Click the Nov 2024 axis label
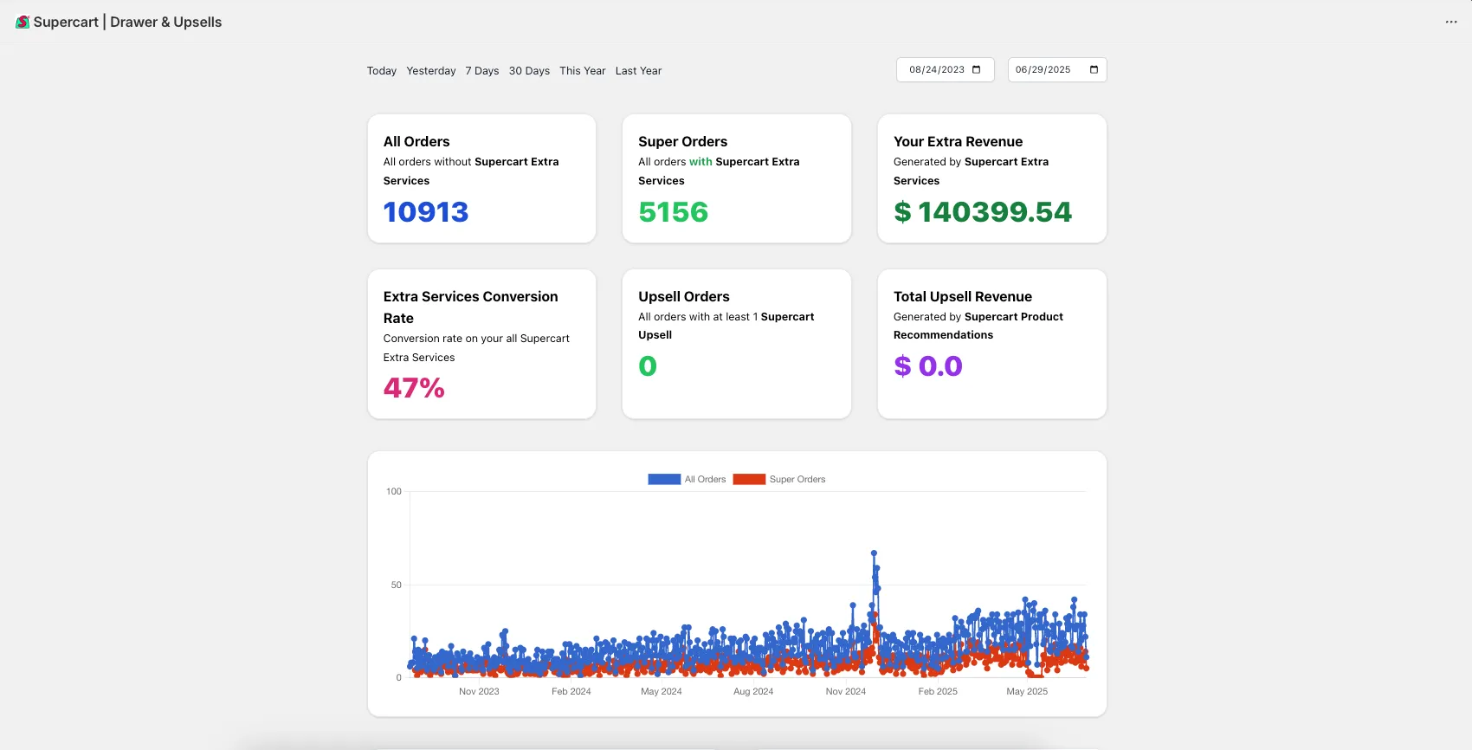Image resolution: width=1472 pixels, height=750 pixels. coord(845,691)
